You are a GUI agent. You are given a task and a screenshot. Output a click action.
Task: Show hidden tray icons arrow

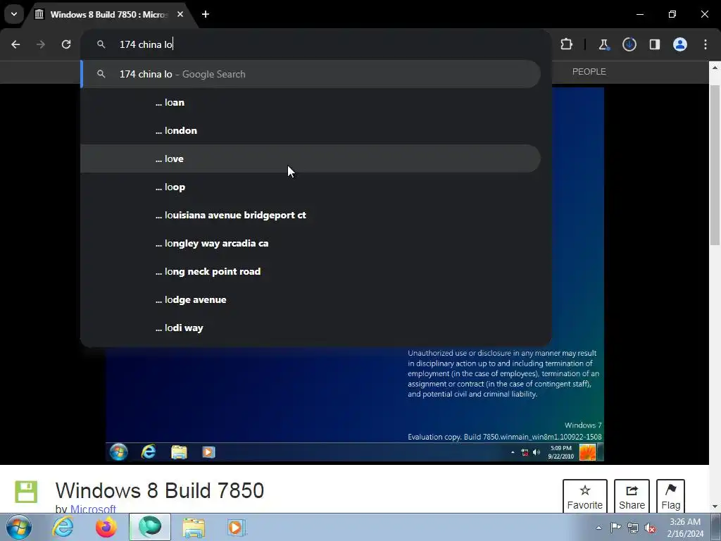point(598,528)
